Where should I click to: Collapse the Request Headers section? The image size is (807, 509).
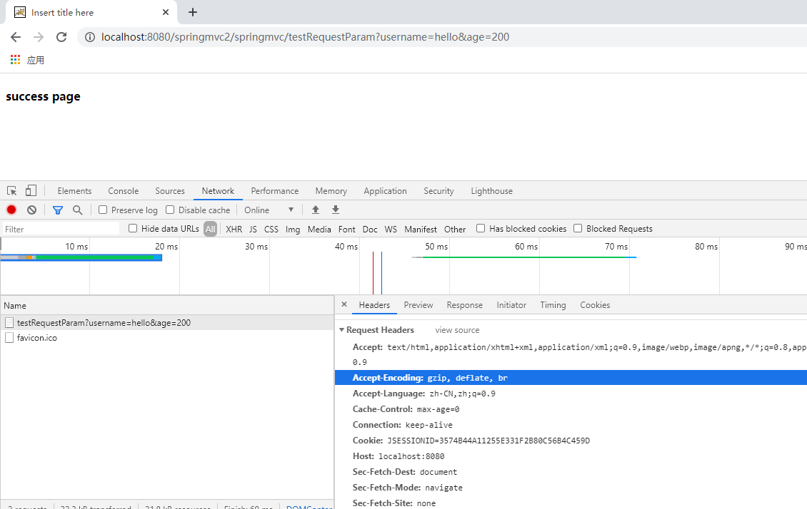tap(342, 330)
